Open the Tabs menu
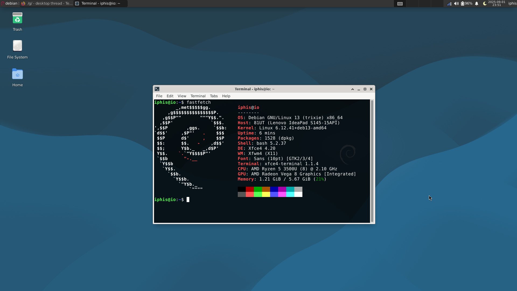The height and width of the screenshot is (291, 517). (214, 96)
